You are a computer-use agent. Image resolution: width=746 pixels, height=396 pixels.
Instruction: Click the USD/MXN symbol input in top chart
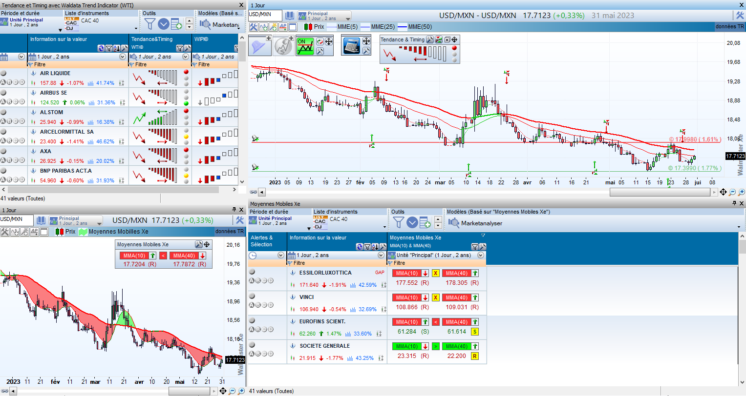tap(265, 16)
